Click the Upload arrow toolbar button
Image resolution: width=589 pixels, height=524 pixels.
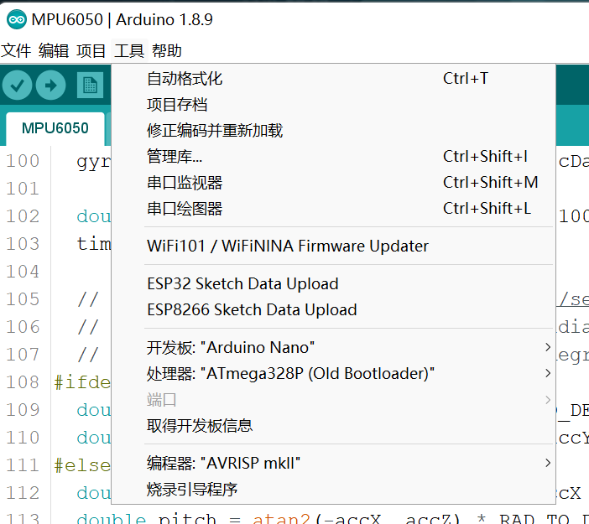click(50, 86)
